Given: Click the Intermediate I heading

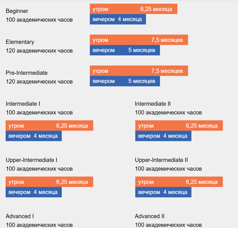Looking at the screenshot, I should pyautogui.click(x=23, y=104).
